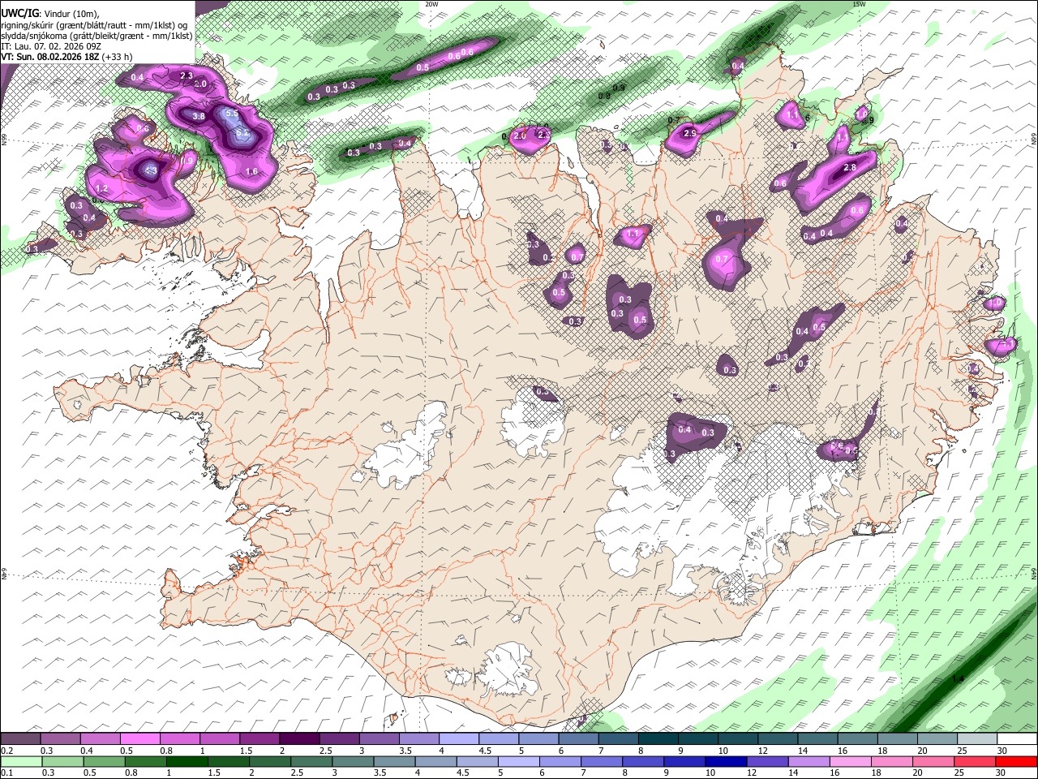
Task: Click the 4.3 snowfall value on the map
Action: pos(151,170)
